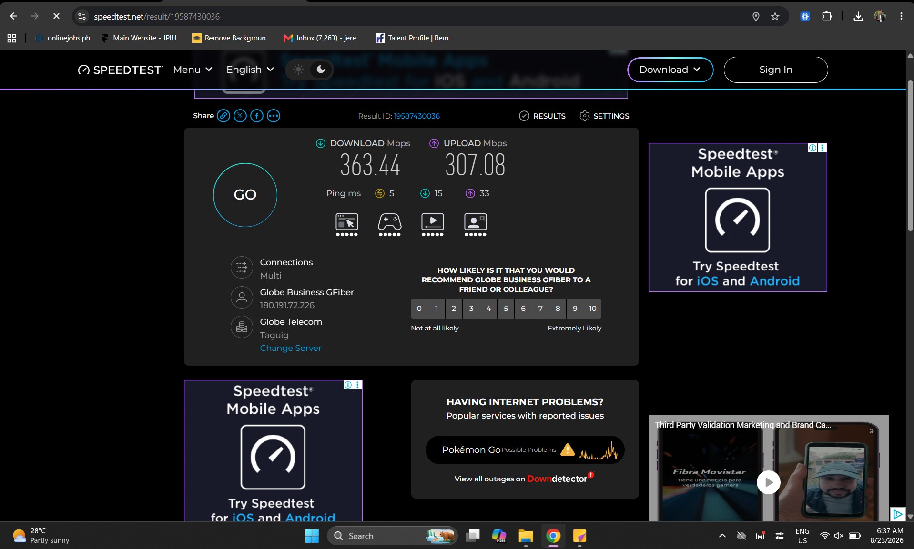The height and width of the screenshot is (549, 914).
Task: Open File Explorer from the taskbar
Action: [x=526, y=536]
